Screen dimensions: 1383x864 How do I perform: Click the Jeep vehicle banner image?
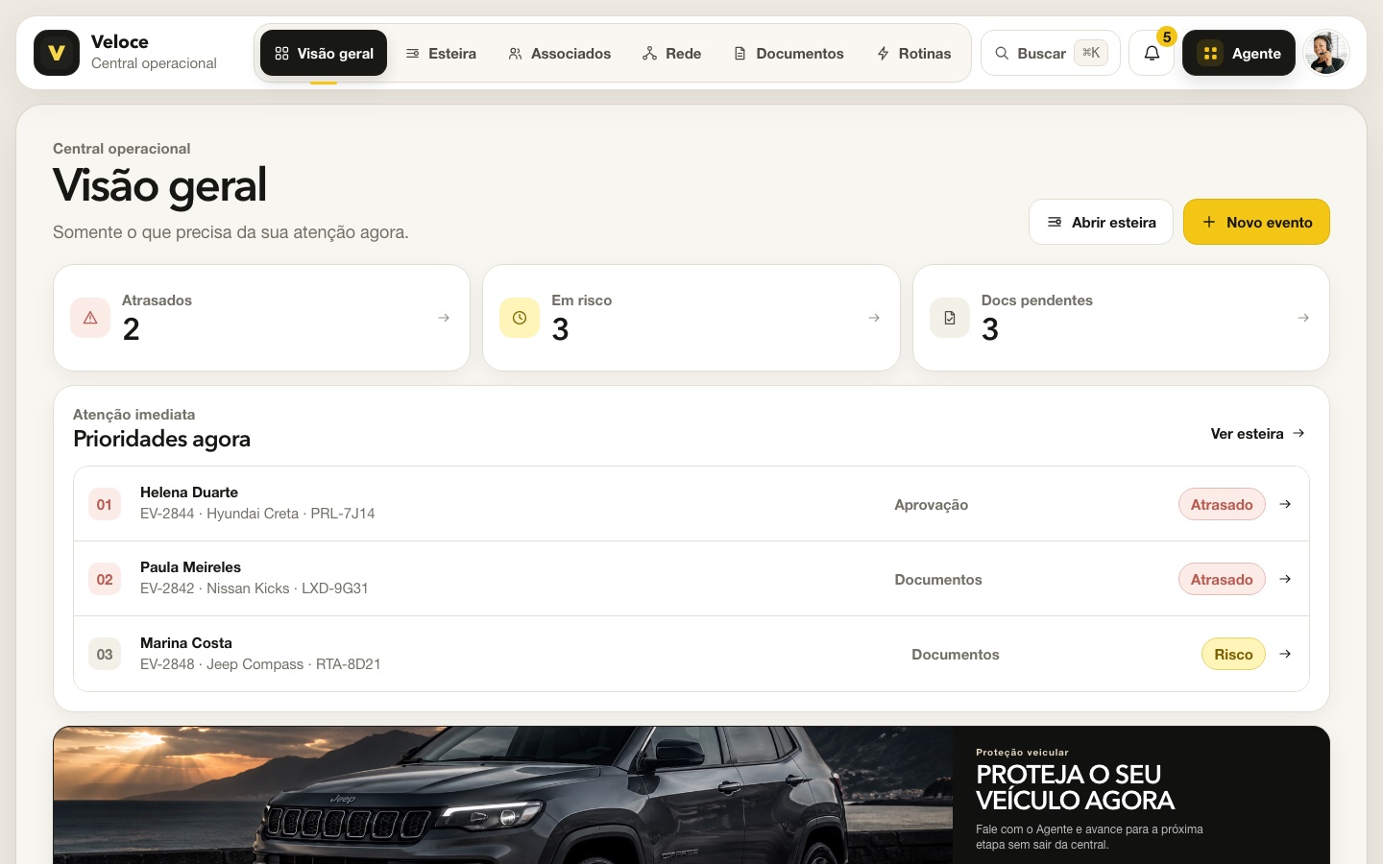coord(503,795)
